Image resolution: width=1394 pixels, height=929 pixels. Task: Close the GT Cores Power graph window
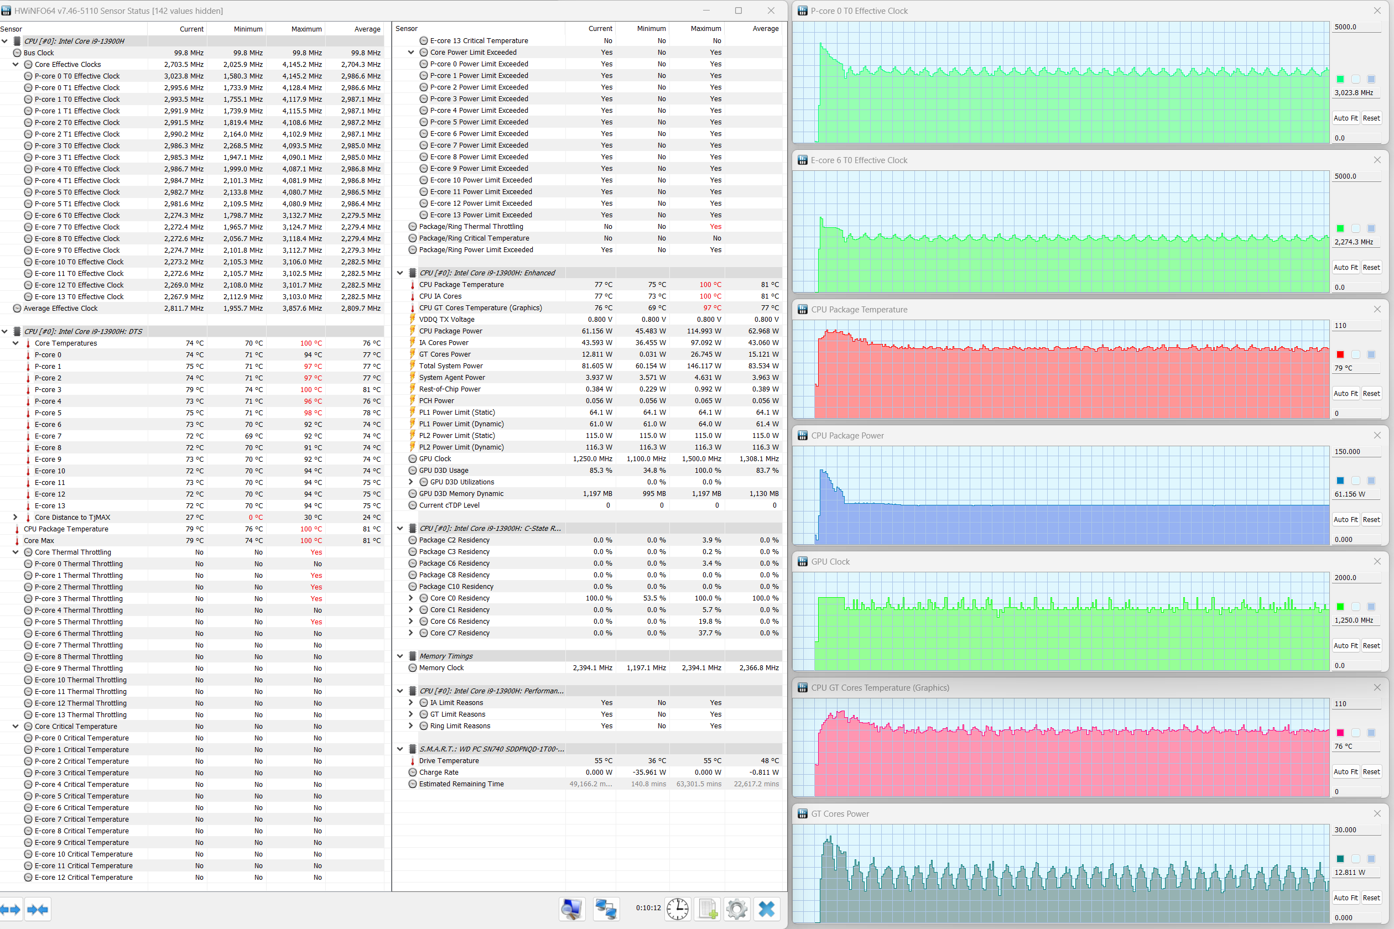pos(1377,813)
